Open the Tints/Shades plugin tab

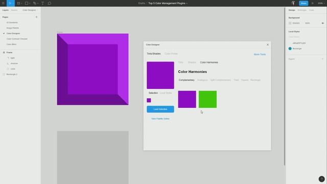pos(153,54)
